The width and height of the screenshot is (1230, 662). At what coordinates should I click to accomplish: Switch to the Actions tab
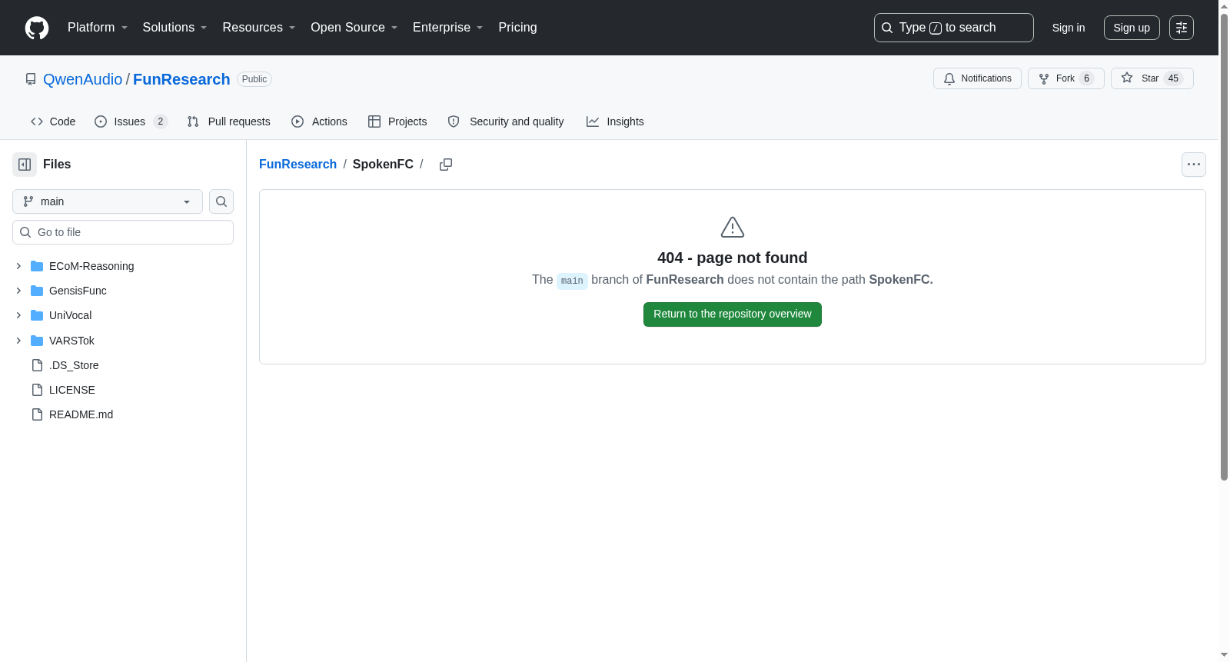pyautogui.click(x=319, y=121)
